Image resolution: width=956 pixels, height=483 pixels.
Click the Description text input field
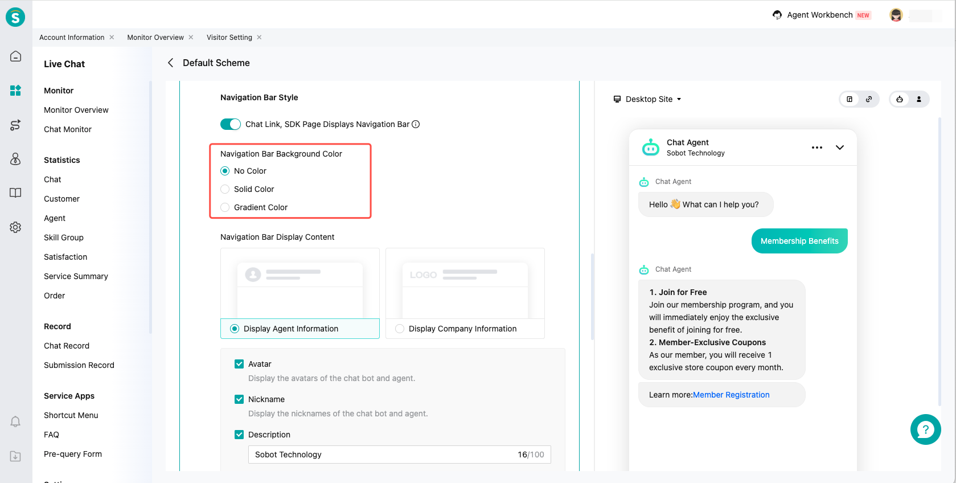(381, 455)
